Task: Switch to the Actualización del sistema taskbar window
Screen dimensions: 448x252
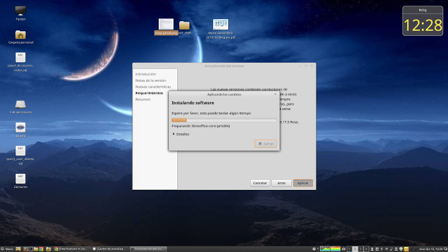Action: pos(148,249)
